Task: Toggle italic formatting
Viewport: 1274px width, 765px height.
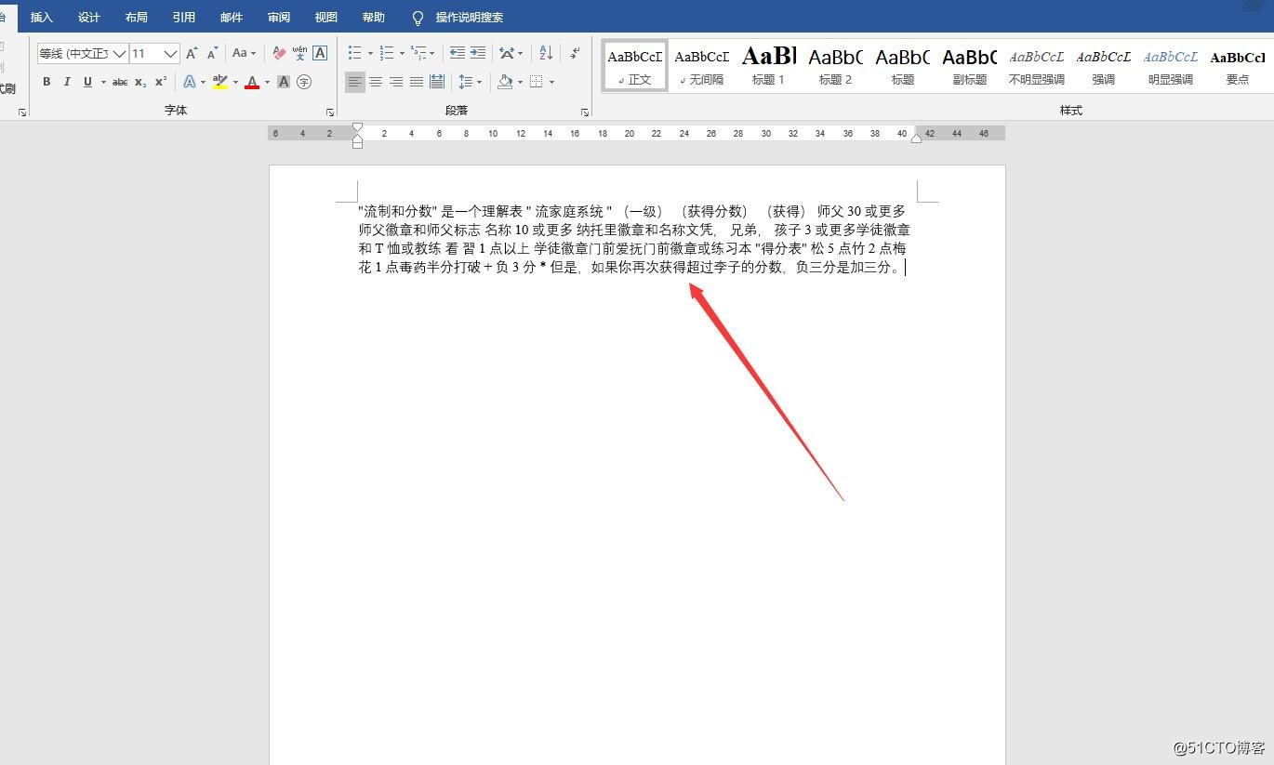Action: point(67,82)
